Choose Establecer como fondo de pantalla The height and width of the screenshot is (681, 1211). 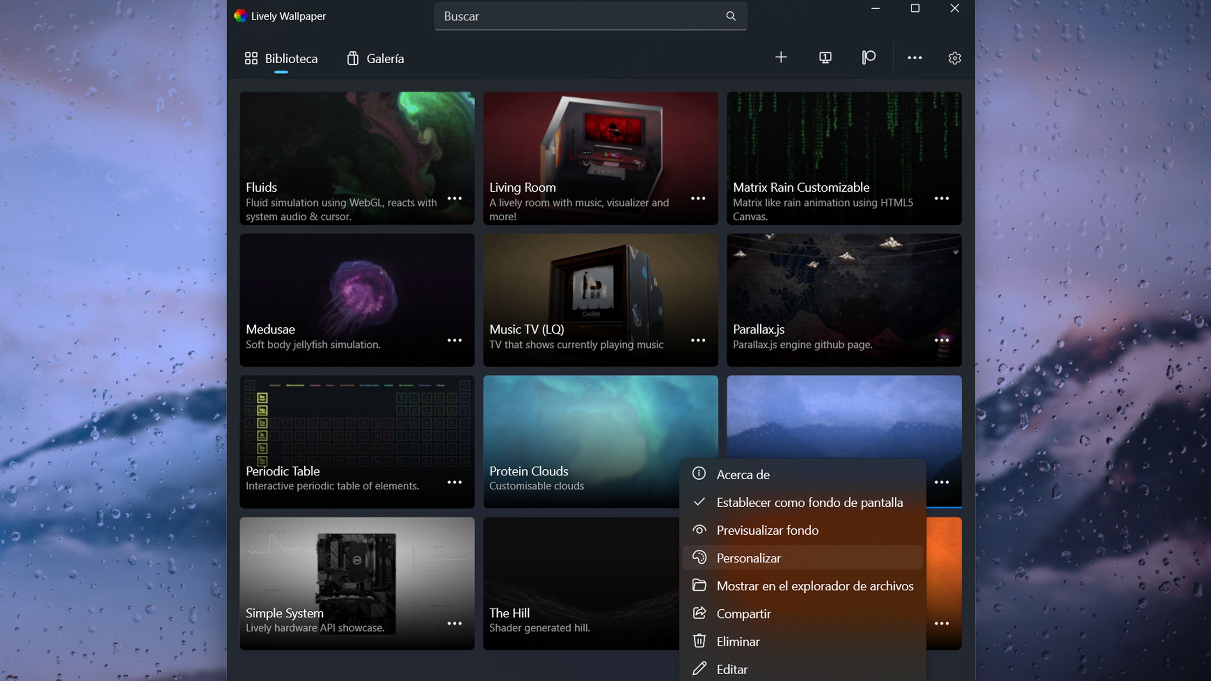point(803,503)
